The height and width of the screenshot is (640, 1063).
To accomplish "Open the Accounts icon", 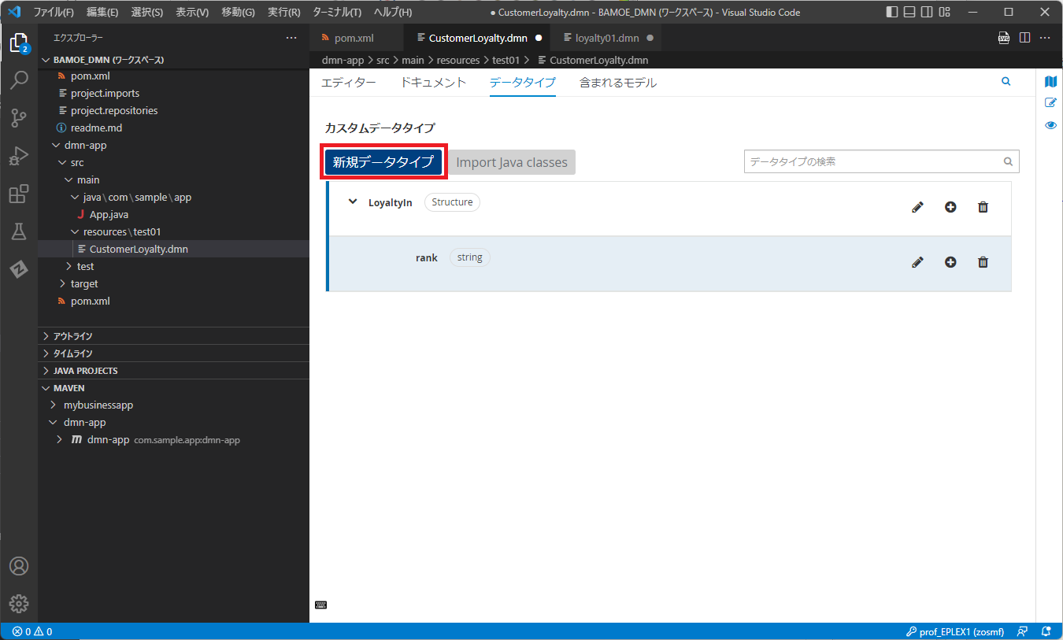I will click(19, 566).
